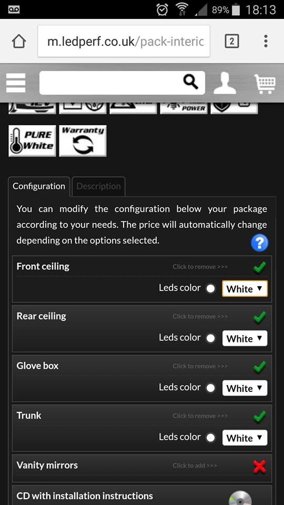This screenshot has width=284, height=505.
Task: Toggle the green checkmark for Glove box
Action: point(259,367)
